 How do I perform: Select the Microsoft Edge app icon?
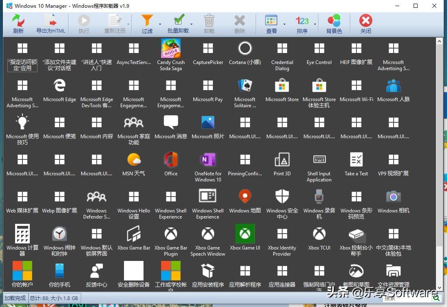coord(60,85)
